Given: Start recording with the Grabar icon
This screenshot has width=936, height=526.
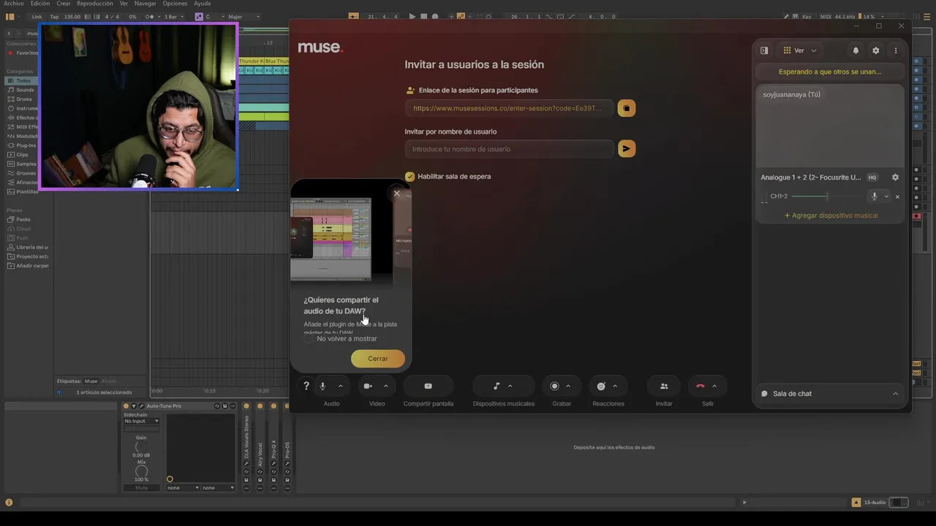Looking at the screenshot, I should (x=554, y=386).
